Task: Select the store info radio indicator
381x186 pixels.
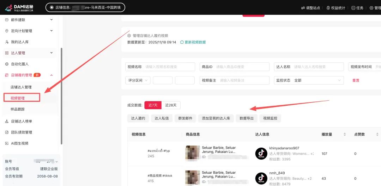Action: tap(52, 7)
